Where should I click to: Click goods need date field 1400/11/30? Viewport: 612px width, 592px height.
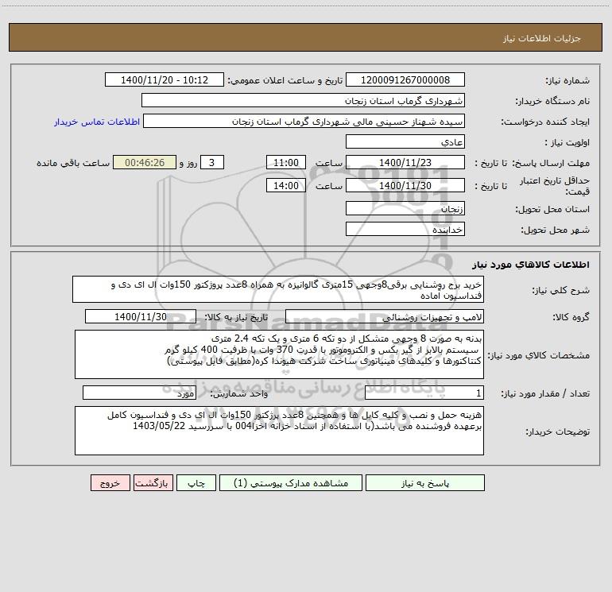click(141, 316)
